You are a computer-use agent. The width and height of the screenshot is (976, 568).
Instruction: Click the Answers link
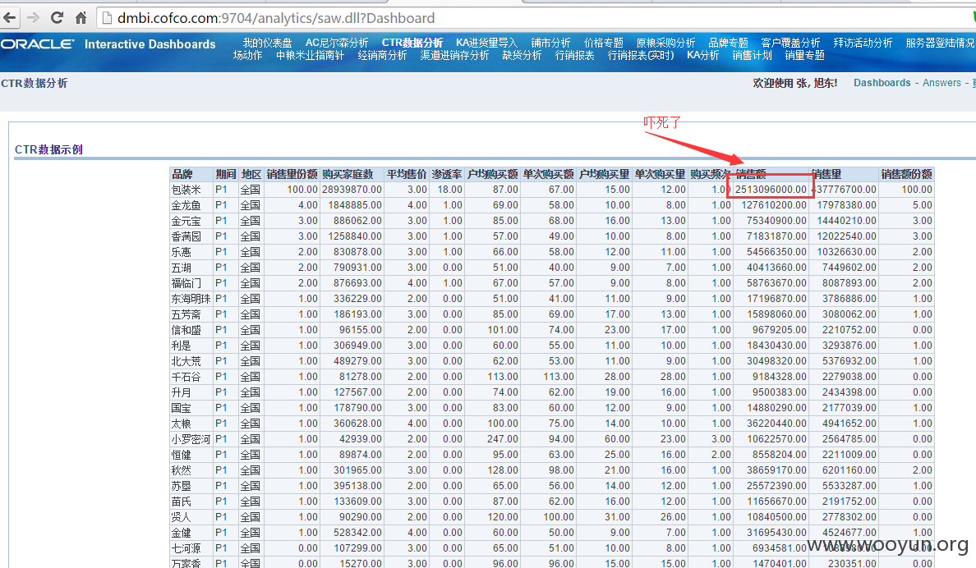click(x=941, y=83)
